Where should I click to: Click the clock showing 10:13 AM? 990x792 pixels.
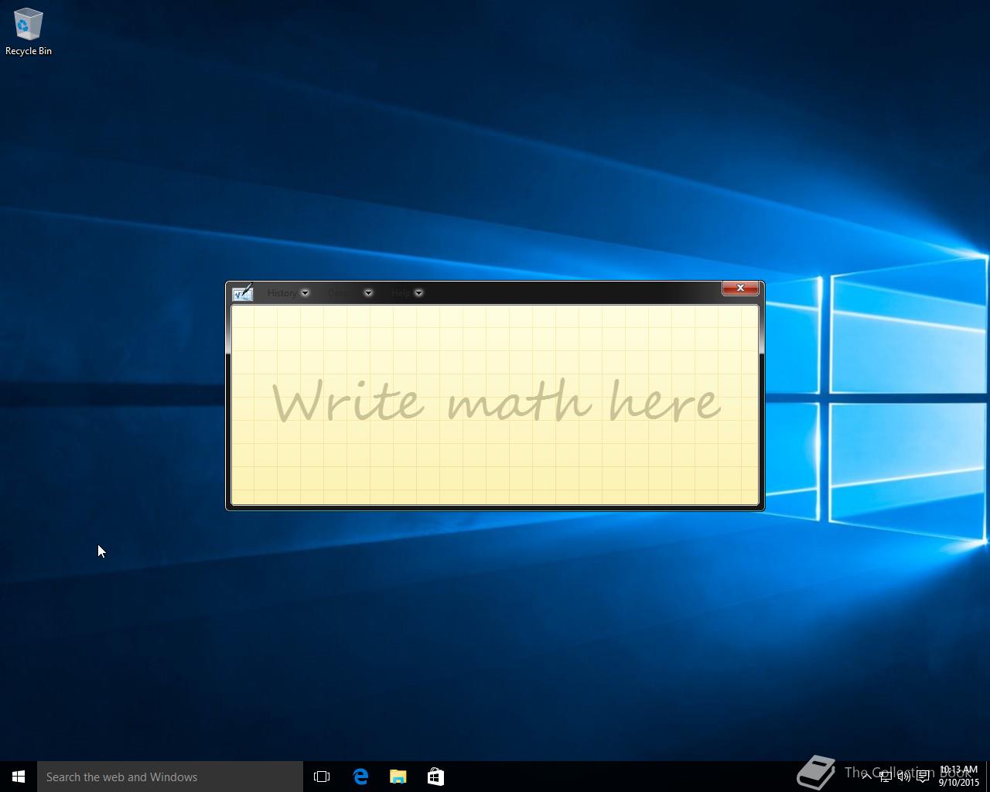pyautogui.click(x=958, y=777)
